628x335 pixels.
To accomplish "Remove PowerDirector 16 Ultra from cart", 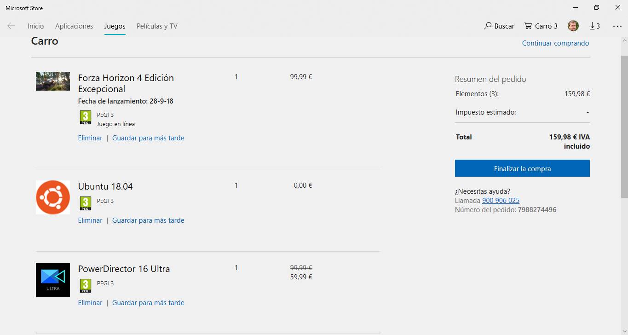I will (90, 303).
